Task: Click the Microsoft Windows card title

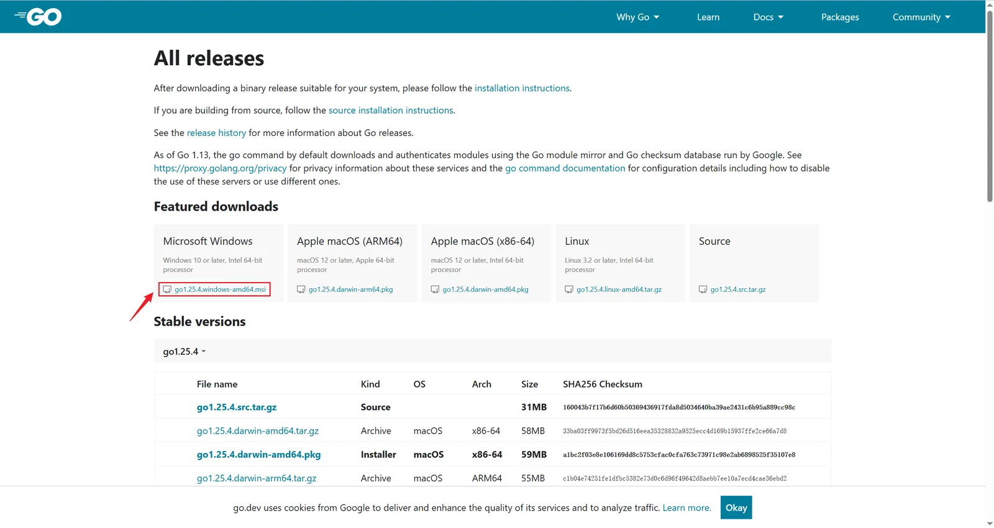Action: pos(207,241)
